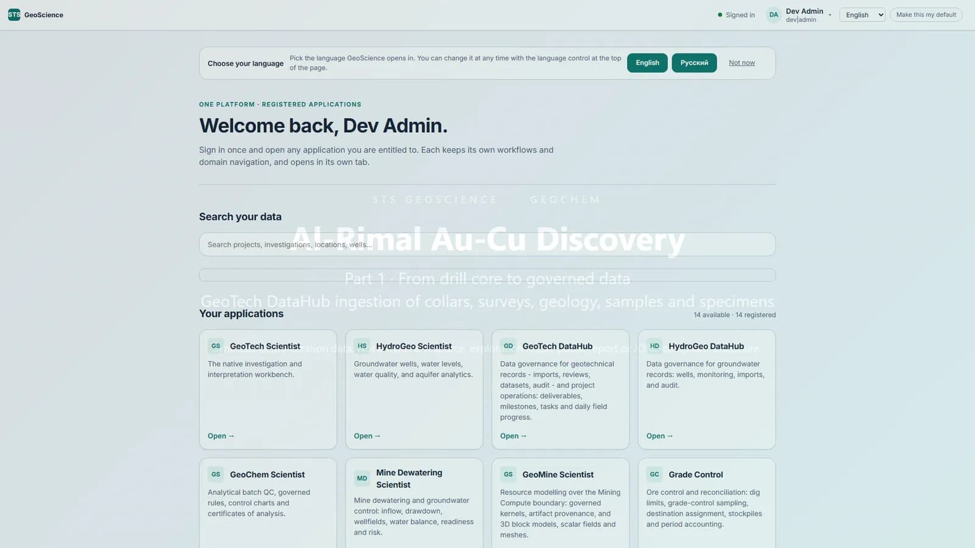Screen dimensions: 975x548
Task: Click the GS badge on GeoChem Scientist card
Action: click(216, 474)
